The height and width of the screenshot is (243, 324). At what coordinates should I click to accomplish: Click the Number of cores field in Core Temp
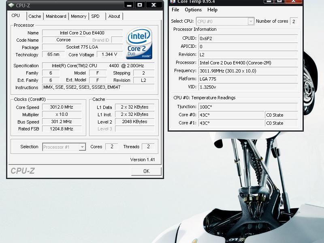294,21
